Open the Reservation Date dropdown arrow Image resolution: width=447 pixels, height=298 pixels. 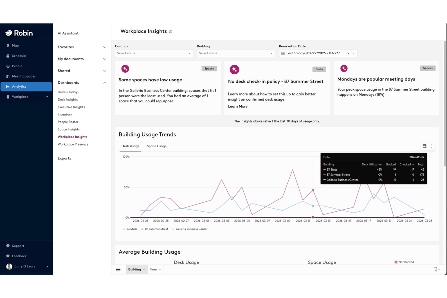pos(354,53)
